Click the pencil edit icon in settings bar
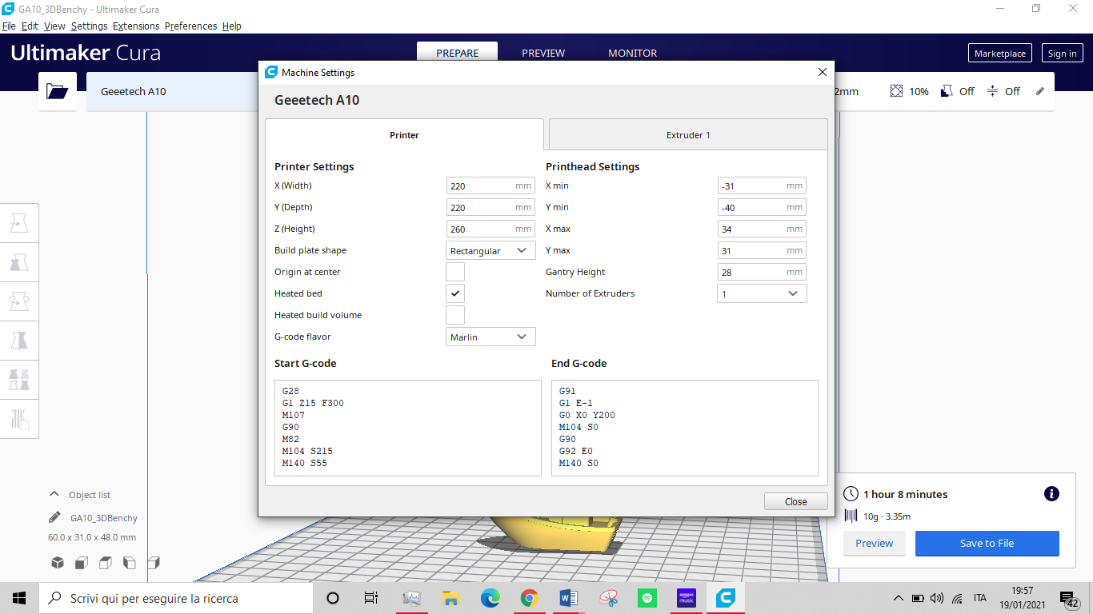1093x614 pixels. pos(1040,91)
